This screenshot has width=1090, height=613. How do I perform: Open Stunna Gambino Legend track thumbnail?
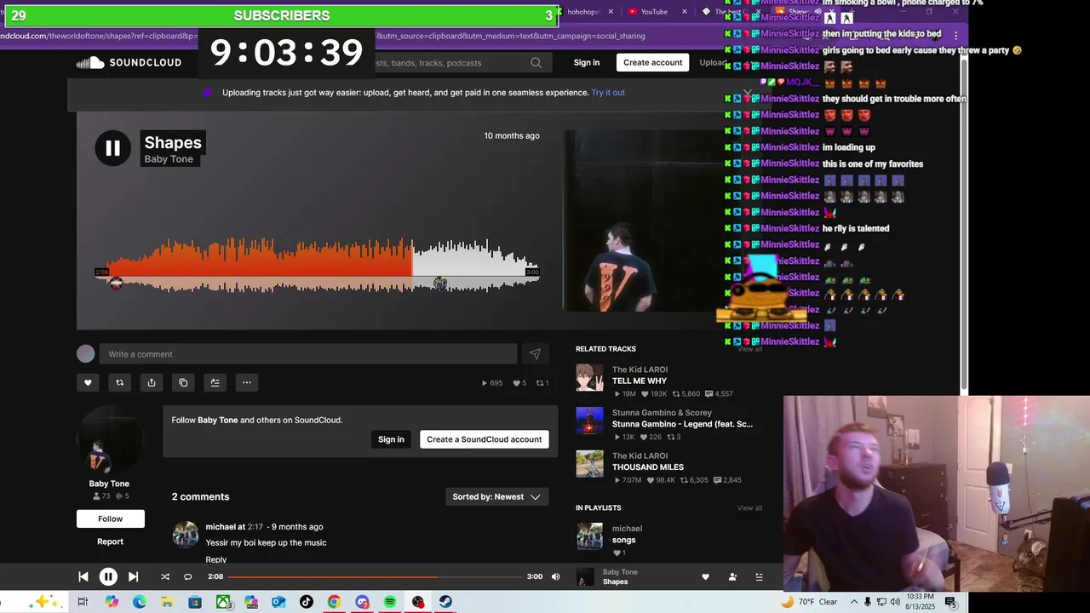point(589,420)
